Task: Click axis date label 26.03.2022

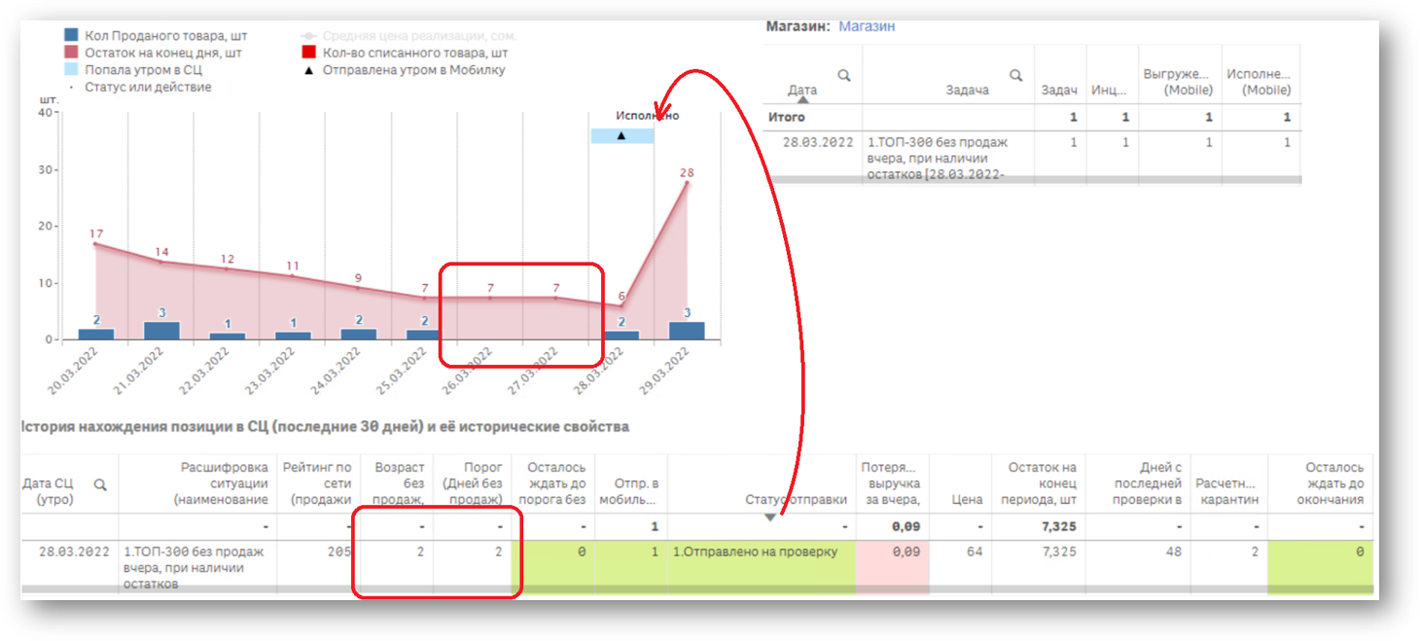Action: [468, 372]
